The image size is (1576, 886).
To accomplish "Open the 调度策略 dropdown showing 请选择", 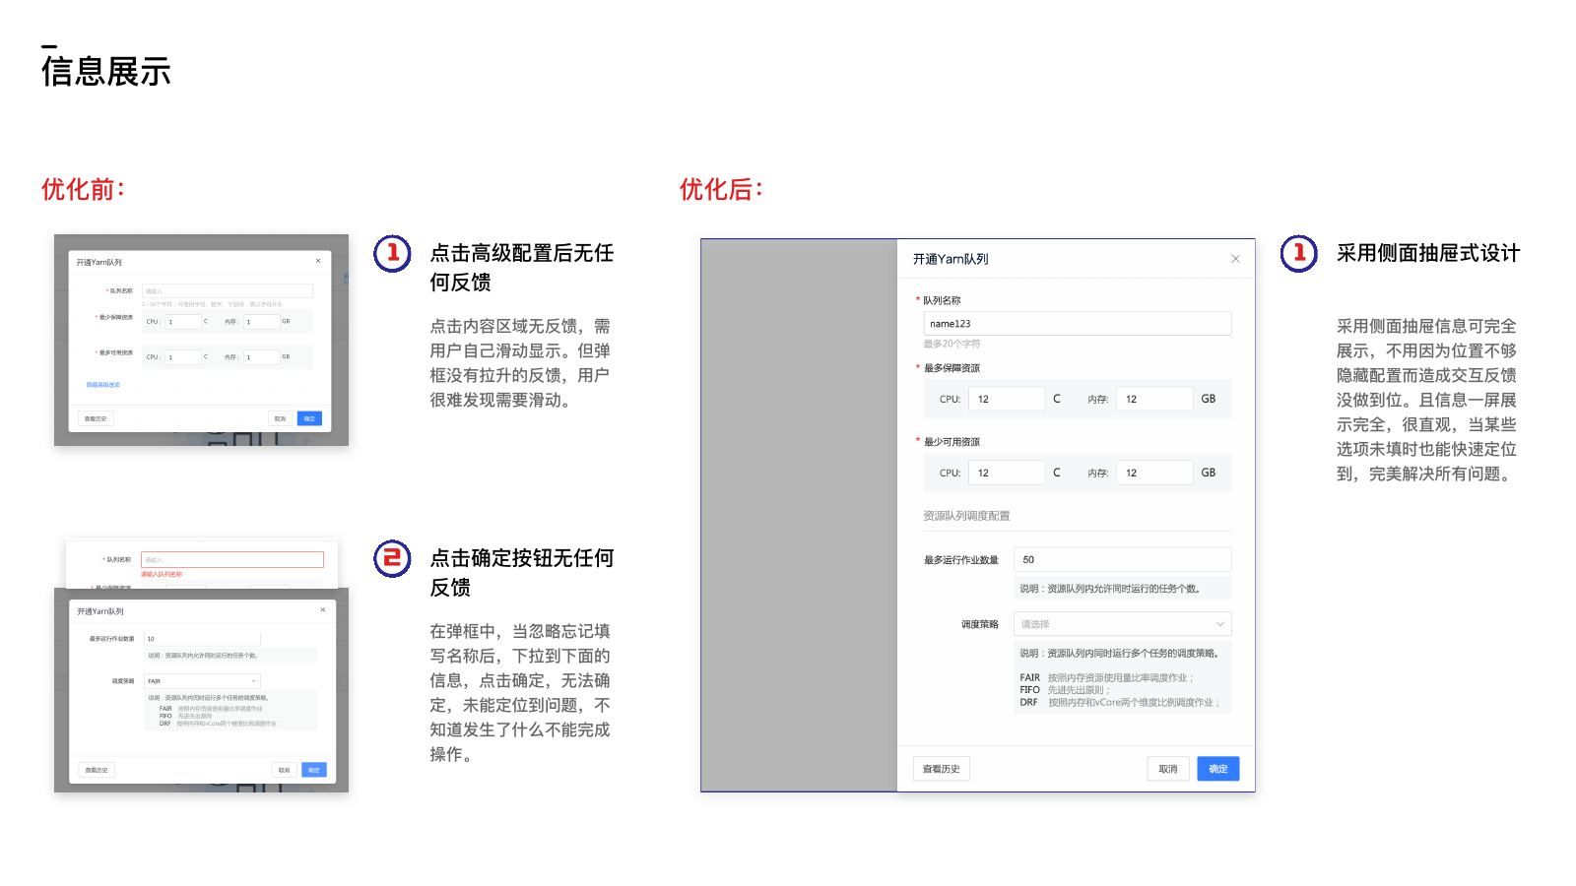I will point(1123,624).
